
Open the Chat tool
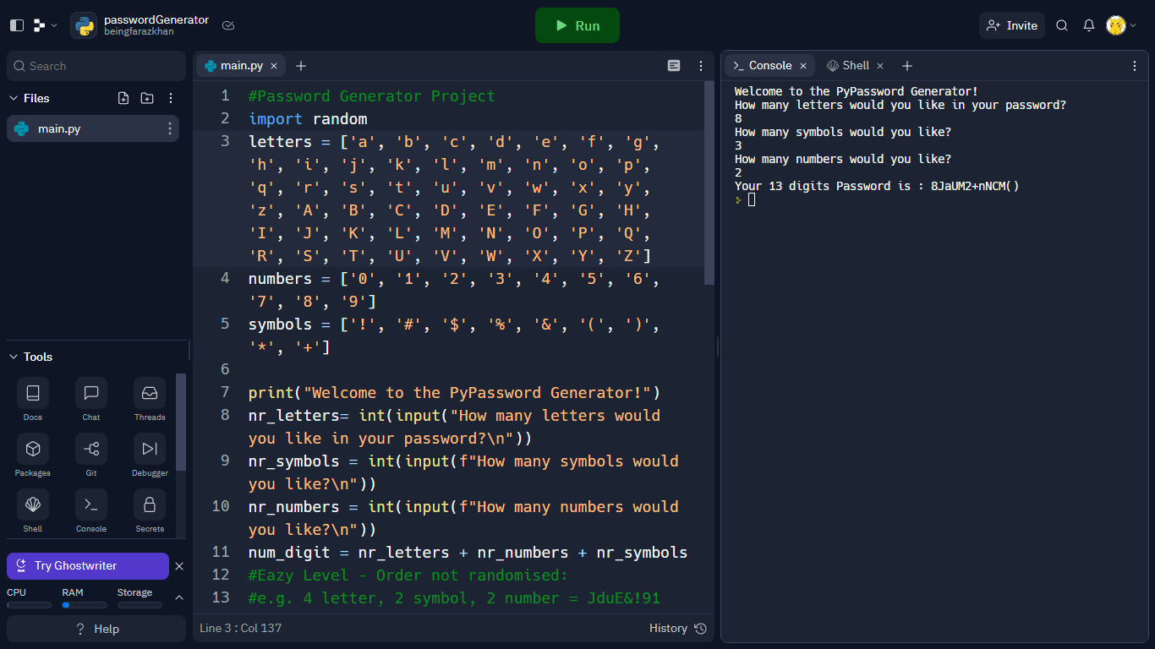(x=91, y=400)
